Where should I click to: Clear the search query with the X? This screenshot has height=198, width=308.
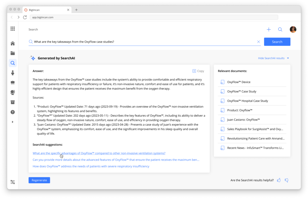258,42
